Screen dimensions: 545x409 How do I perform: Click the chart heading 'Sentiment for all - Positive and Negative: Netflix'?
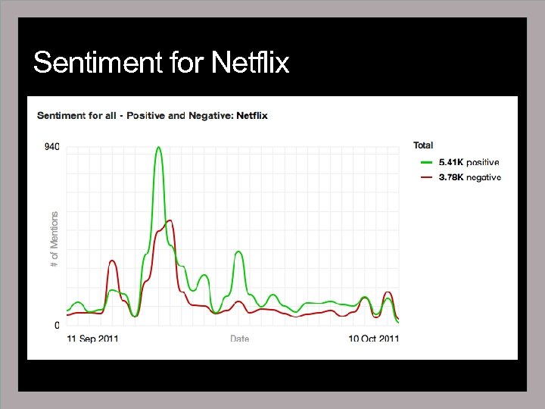click(x=152, y=115)
